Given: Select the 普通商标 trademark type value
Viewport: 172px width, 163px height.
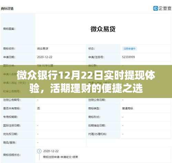Looking at the screenshot, I should point(128,108).
